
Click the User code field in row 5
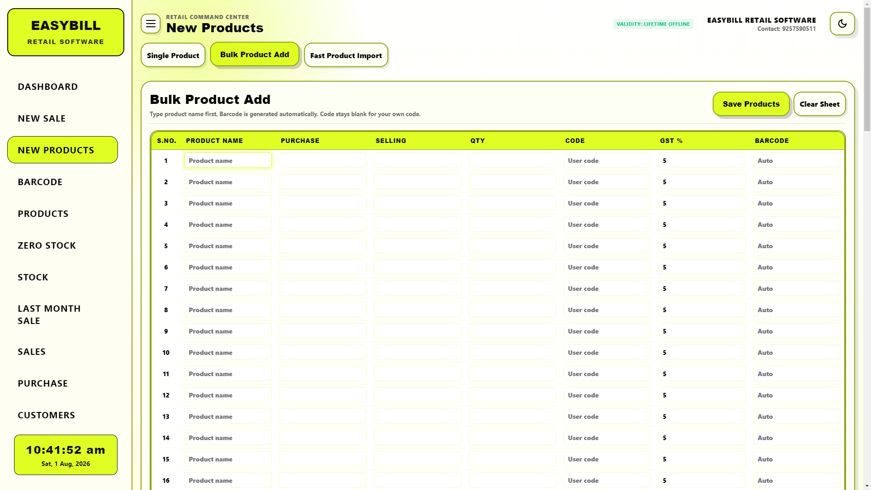[607, 246]
